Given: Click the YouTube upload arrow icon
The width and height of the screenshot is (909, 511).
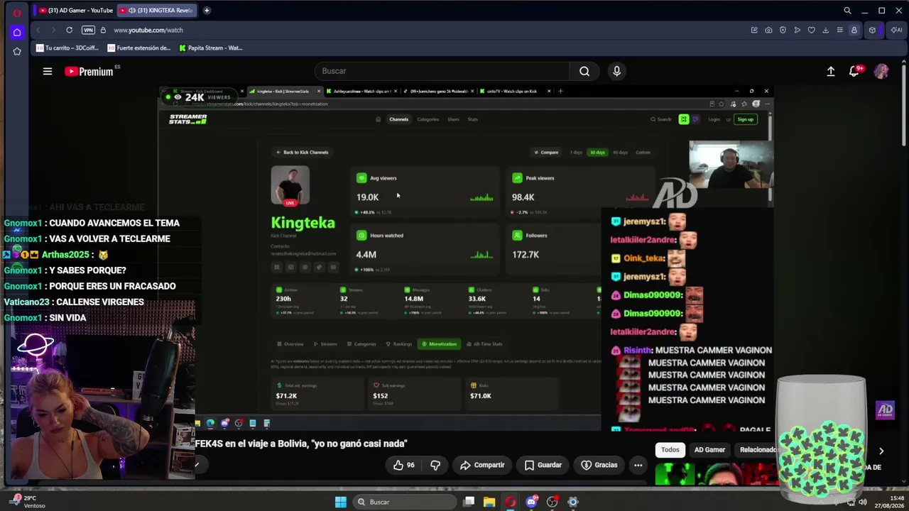Looking at the screenshot, I should (x=831, y=71).
